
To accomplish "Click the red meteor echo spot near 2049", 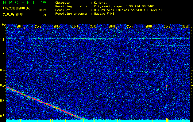I will [166, 86].
